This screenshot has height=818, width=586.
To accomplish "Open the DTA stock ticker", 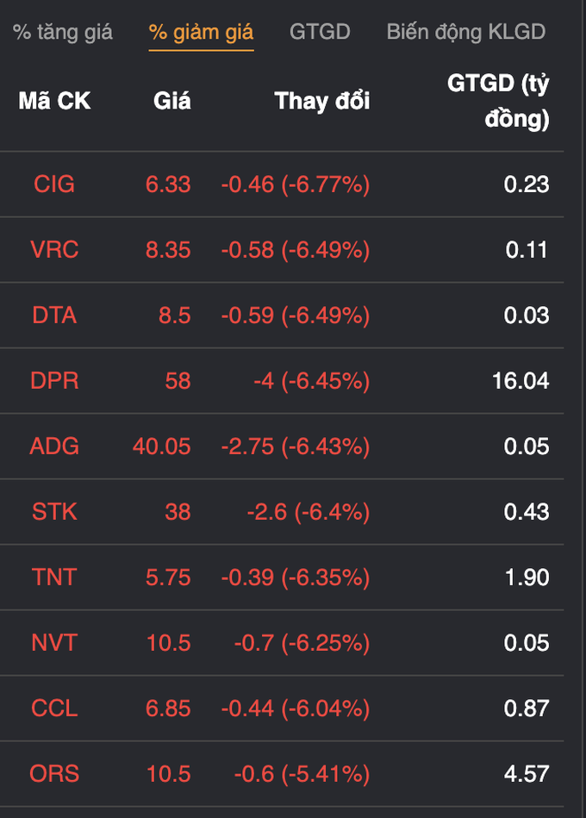I will click(x=54, y=315).
